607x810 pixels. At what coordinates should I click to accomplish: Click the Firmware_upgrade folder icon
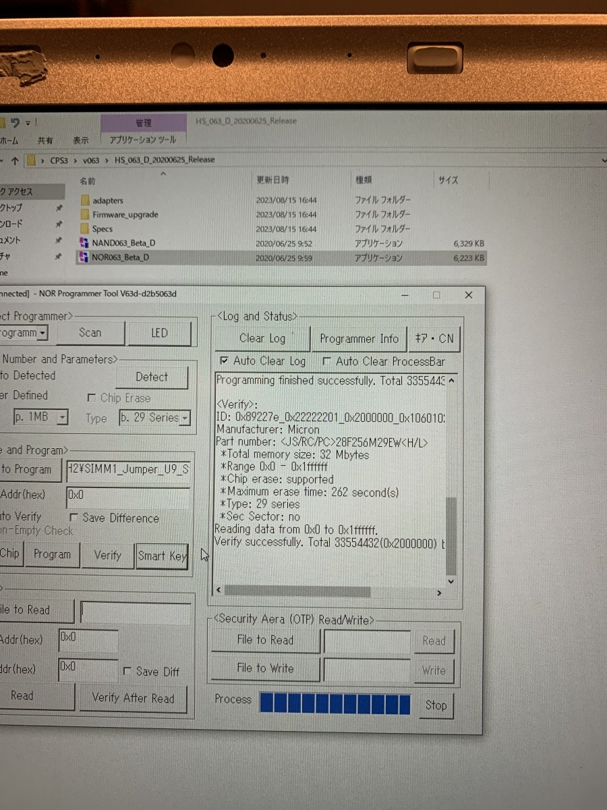85,215
